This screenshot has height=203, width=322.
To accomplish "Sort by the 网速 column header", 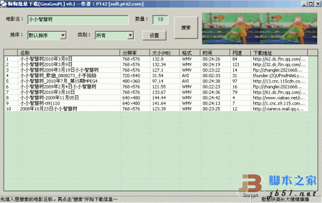I will pos(240,53).
